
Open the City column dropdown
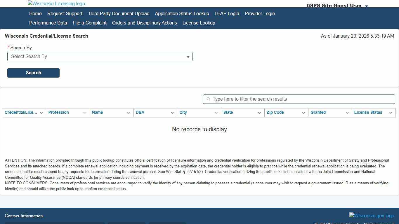pyautogui.click(x=216, y=113)
